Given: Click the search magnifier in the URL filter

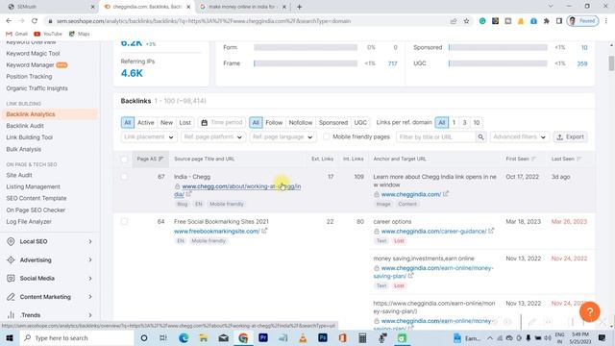Looking at the screenshot, I should (480, 136).
